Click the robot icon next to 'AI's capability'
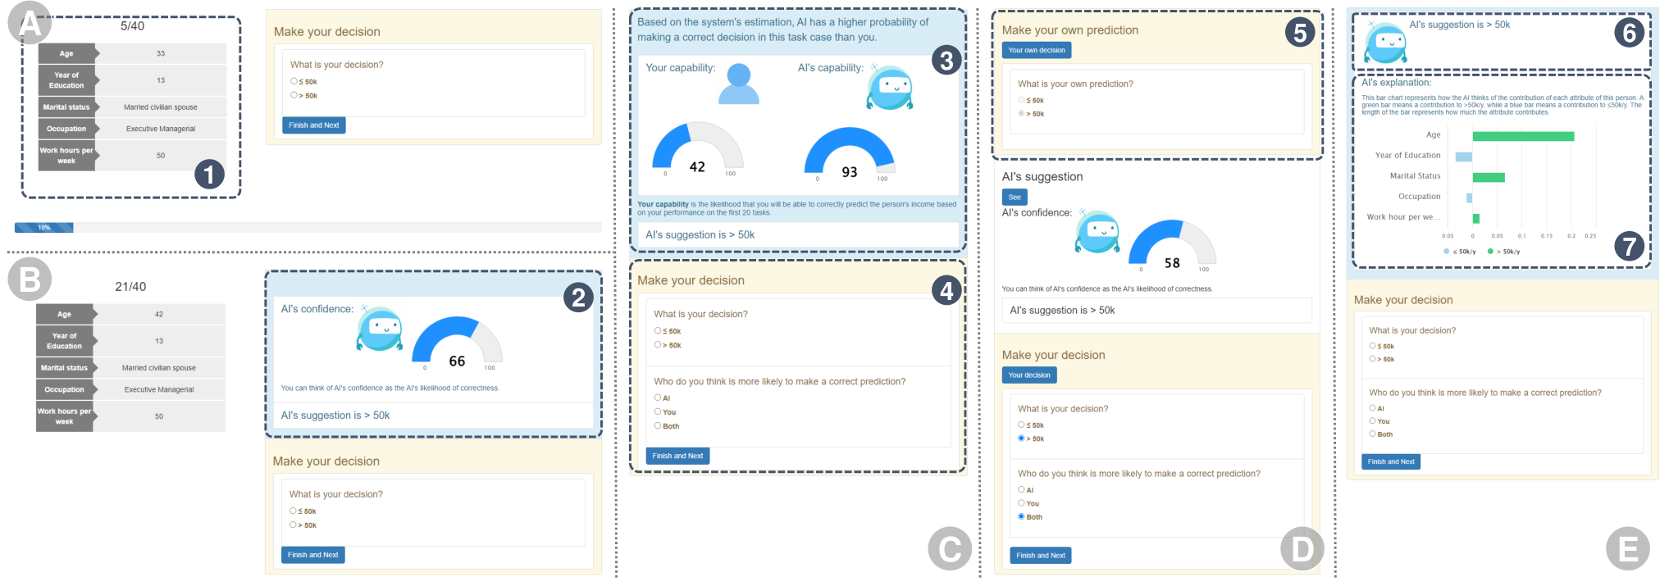The height and width of the screenshot is (586, 1669). [x=890, y=88]
